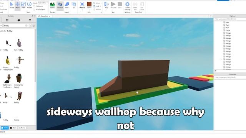Toggle Anchor on the selected part
Screen dimensions: 246x138
[x=97, y=9]
